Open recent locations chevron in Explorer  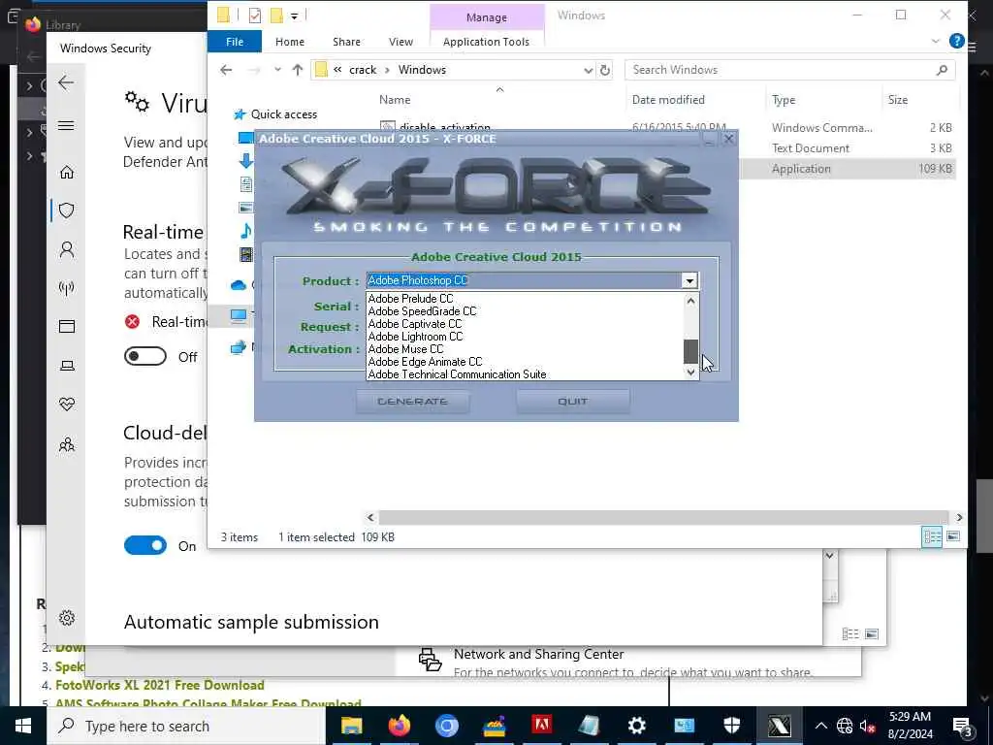277,70
